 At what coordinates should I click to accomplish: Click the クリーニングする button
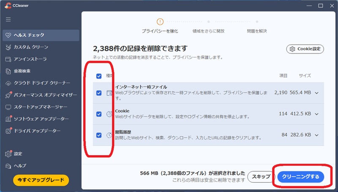tap(300, 177)
